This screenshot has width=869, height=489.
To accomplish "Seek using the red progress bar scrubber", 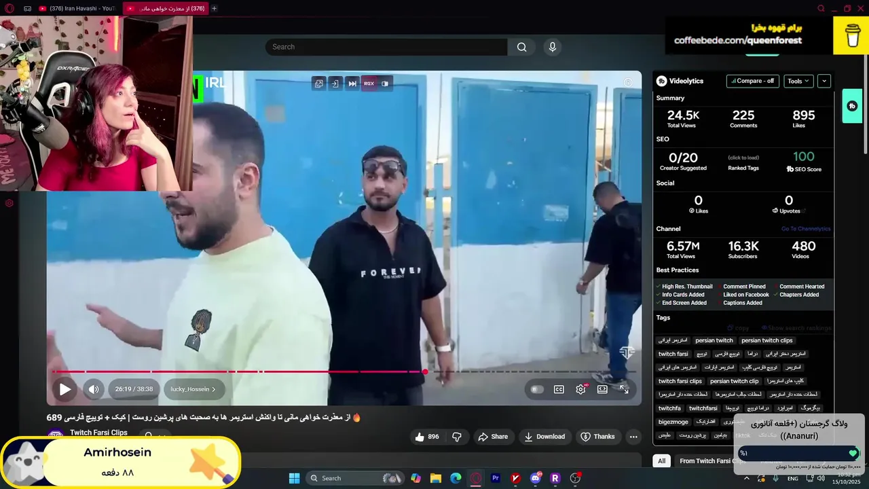I will click(x=425, y=372).
